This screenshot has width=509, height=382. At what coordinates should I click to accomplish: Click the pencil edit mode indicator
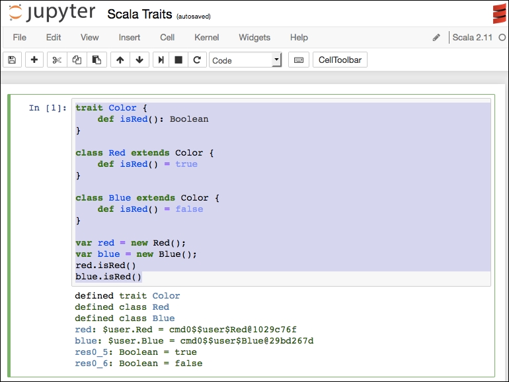[436, 38]
